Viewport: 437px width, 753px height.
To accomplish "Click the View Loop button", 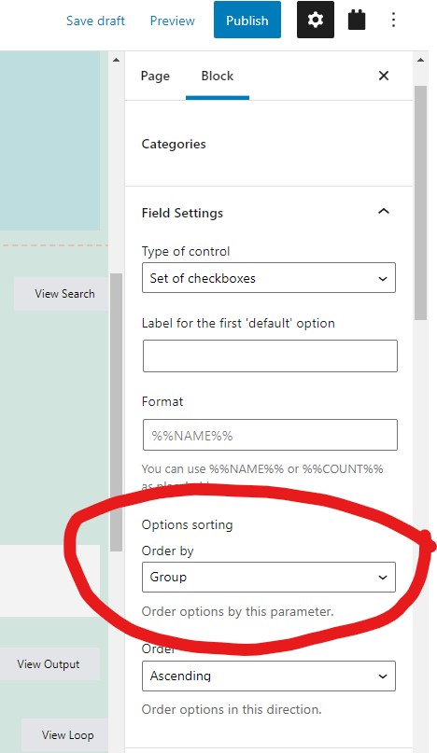I will tap(65, 734).
